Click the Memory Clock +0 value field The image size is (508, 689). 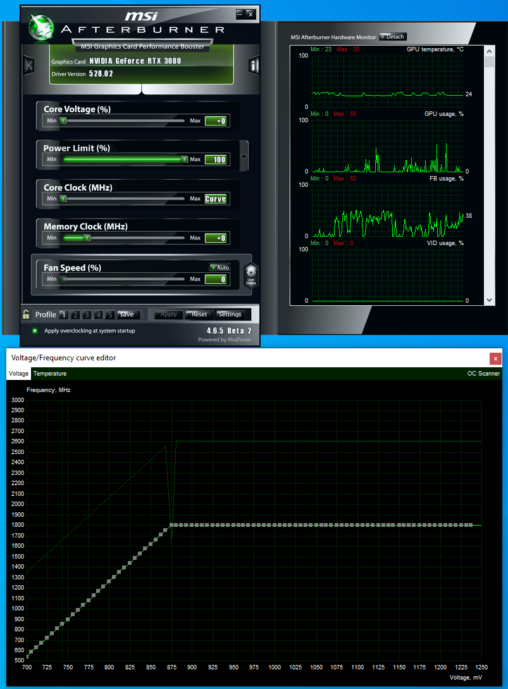click(216, 237)
